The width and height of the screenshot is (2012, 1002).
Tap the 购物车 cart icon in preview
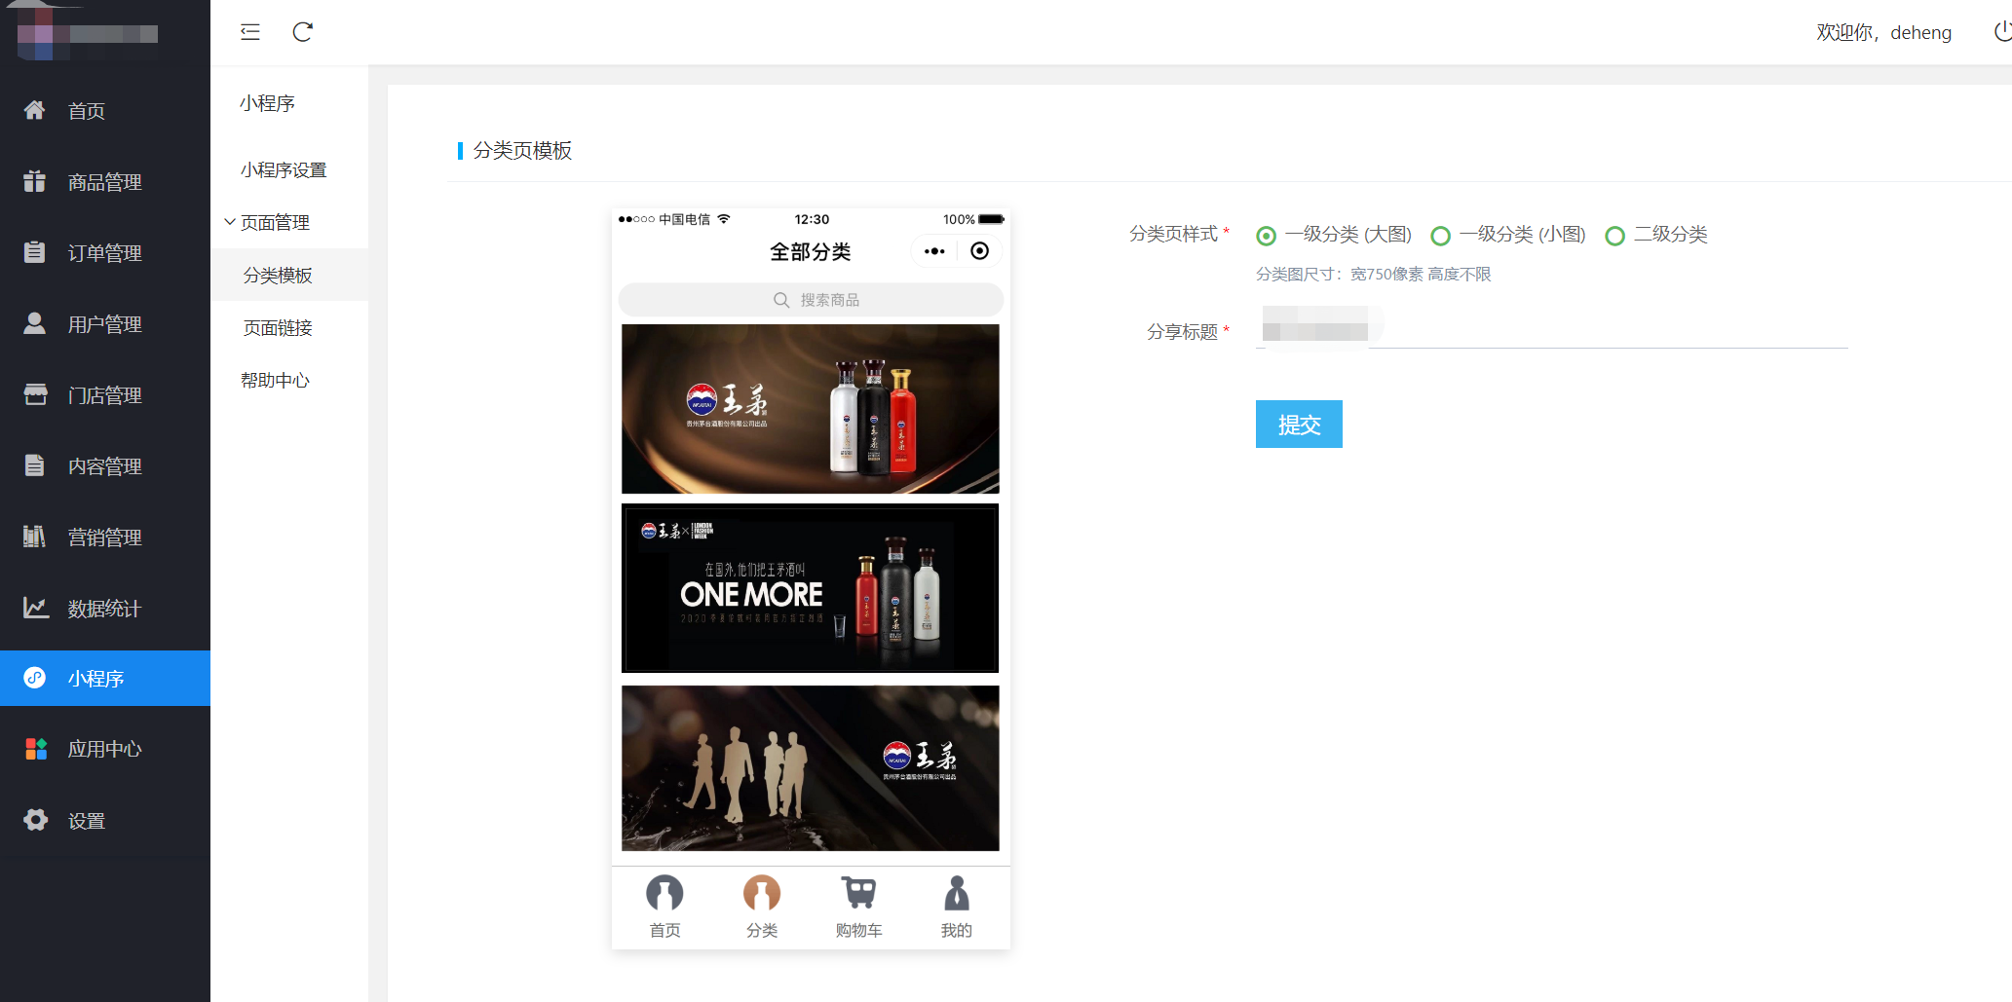click(x=859, y=893)
